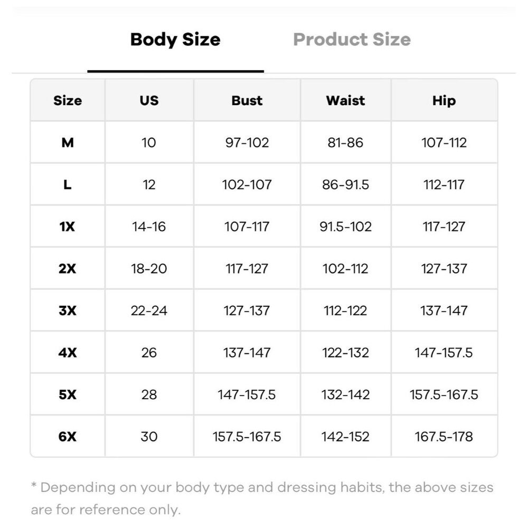This screenshot has height=528, width=528.
Task: Click the Hip column header
Action: (444, 100)
